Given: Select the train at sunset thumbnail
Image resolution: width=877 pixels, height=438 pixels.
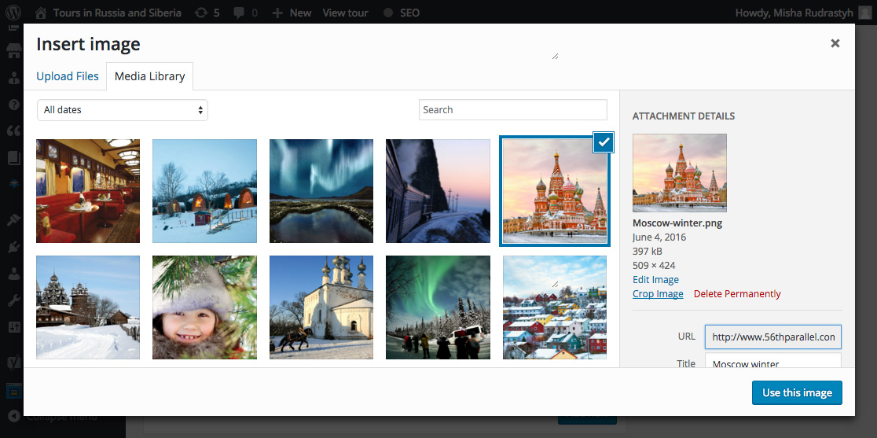Looking at the screenshot, I should pos(438,191).
